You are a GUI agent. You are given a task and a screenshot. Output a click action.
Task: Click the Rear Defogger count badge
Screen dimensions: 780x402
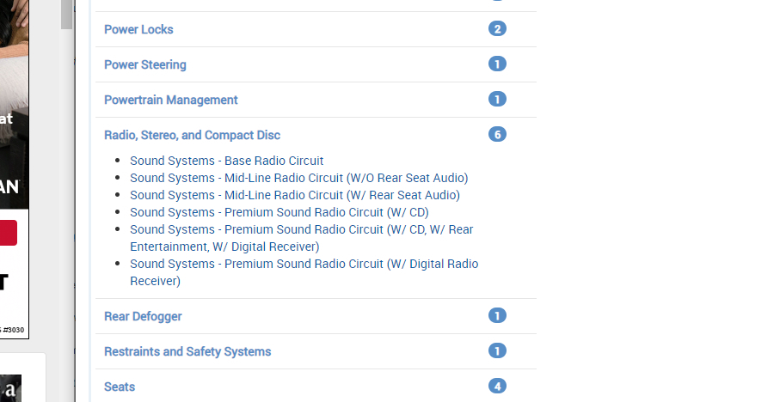tap(497, 316)
